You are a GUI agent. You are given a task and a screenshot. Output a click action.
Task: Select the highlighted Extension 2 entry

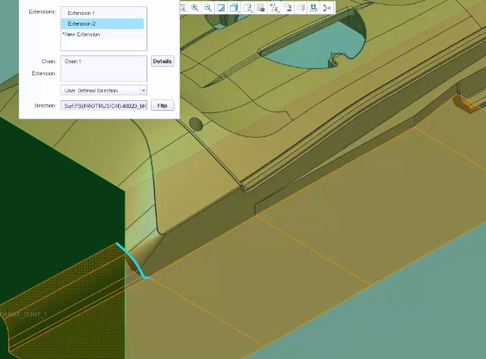(x=80, y=23)
